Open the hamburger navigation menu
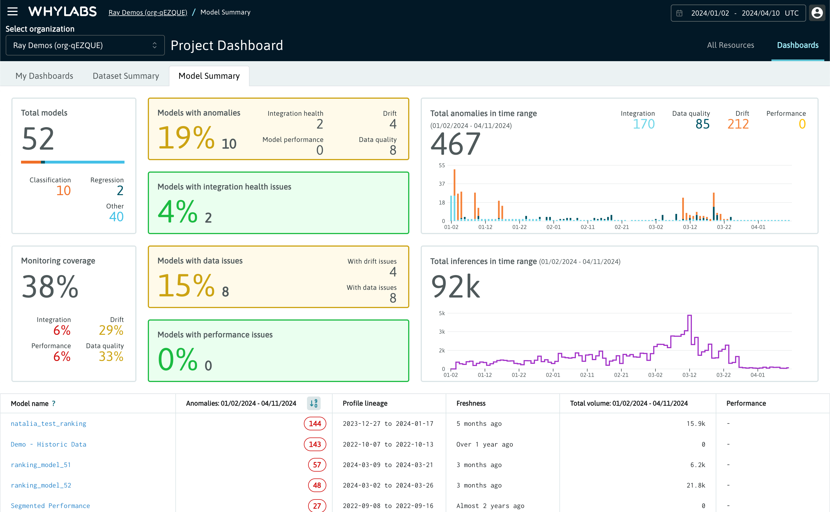The width and height of the screenshot is (830, 512). tap(13, 12)
